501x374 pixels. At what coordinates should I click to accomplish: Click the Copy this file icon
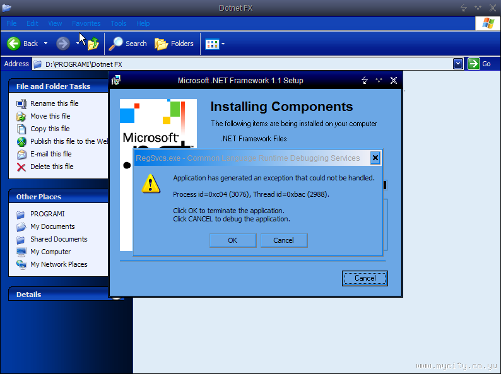pos(21,129)
